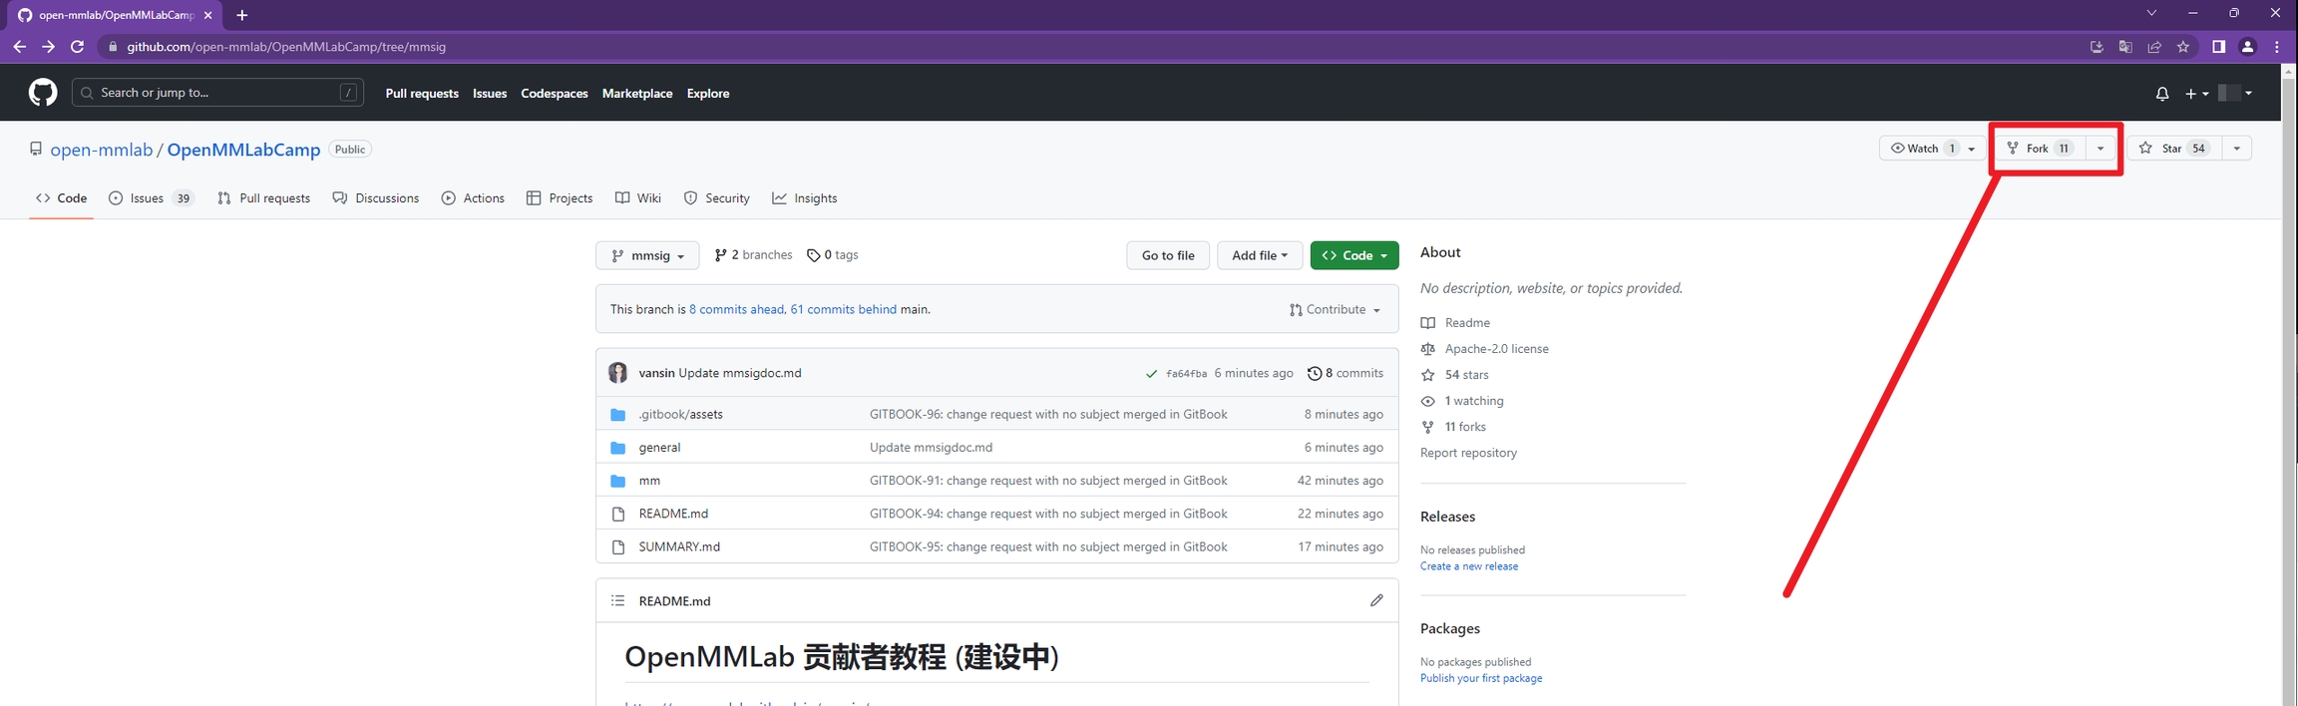Viewport: 2298px width, 706px height.
Task: Star the OpenMMLabCamp repository
Action: 2173,149
